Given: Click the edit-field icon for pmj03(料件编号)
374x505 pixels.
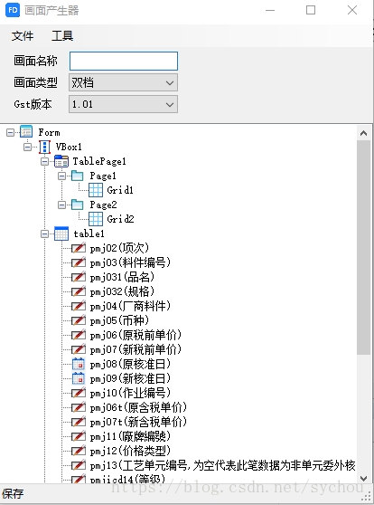Looking at the screenshot, I should pos(79,262).
